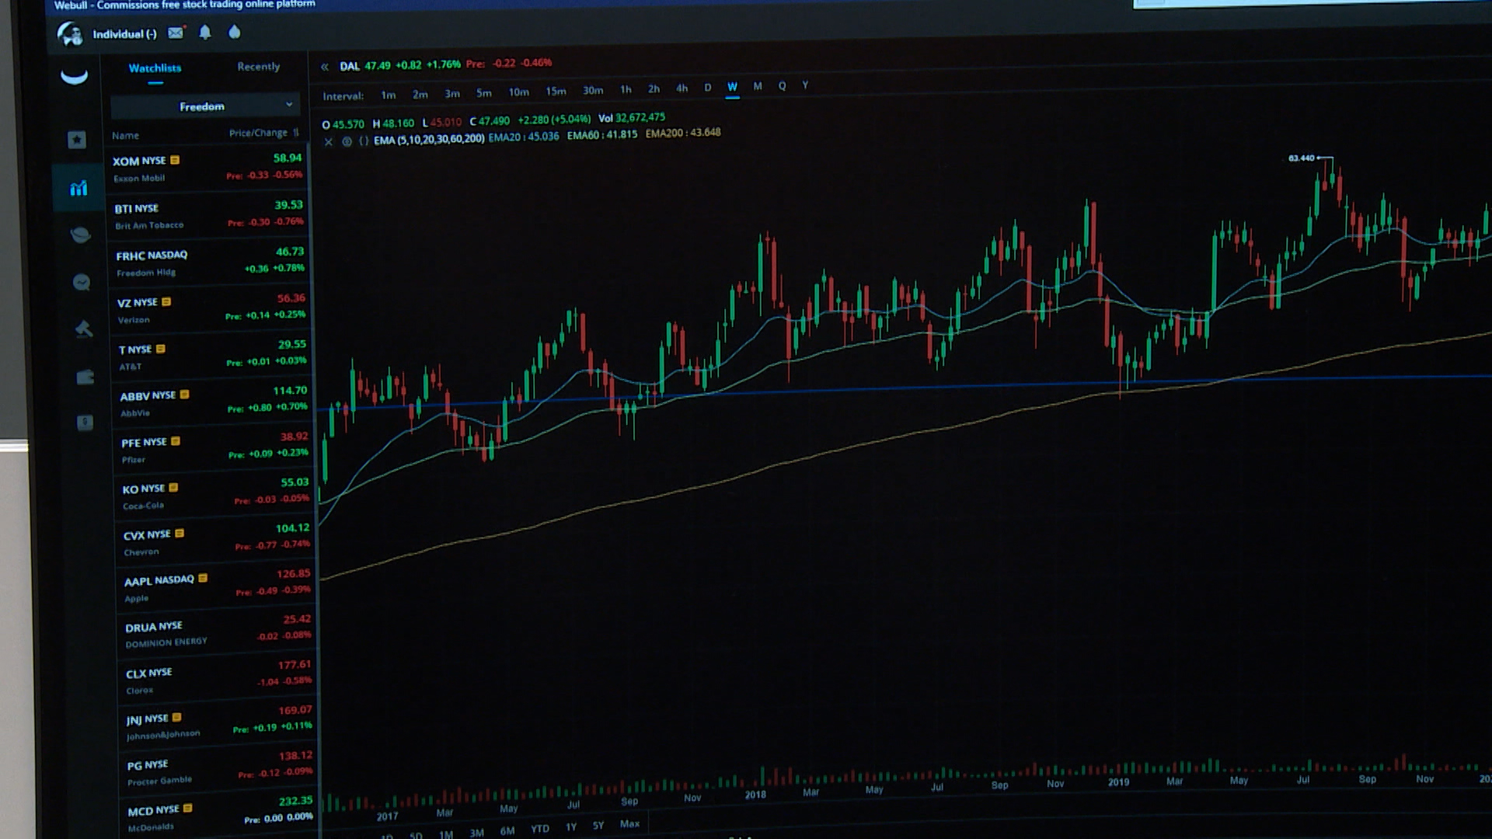Open the star watchlist sidebar icon
Screen dimensions: 1492x839
76,140
